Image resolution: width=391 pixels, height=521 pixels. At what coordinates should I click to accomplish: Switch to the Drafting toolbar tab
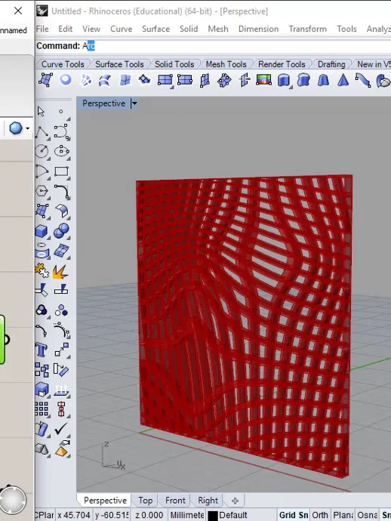pyautogui.click(x=331, y=64)
